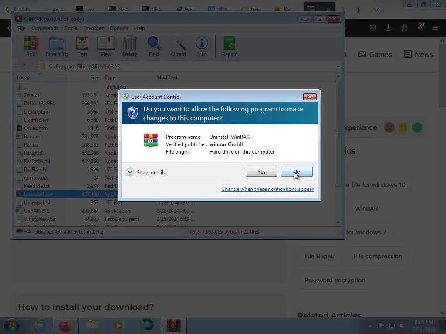Select RarExt64.dll in the file list
Screen dimensions: 446x334
coord(37,161)
